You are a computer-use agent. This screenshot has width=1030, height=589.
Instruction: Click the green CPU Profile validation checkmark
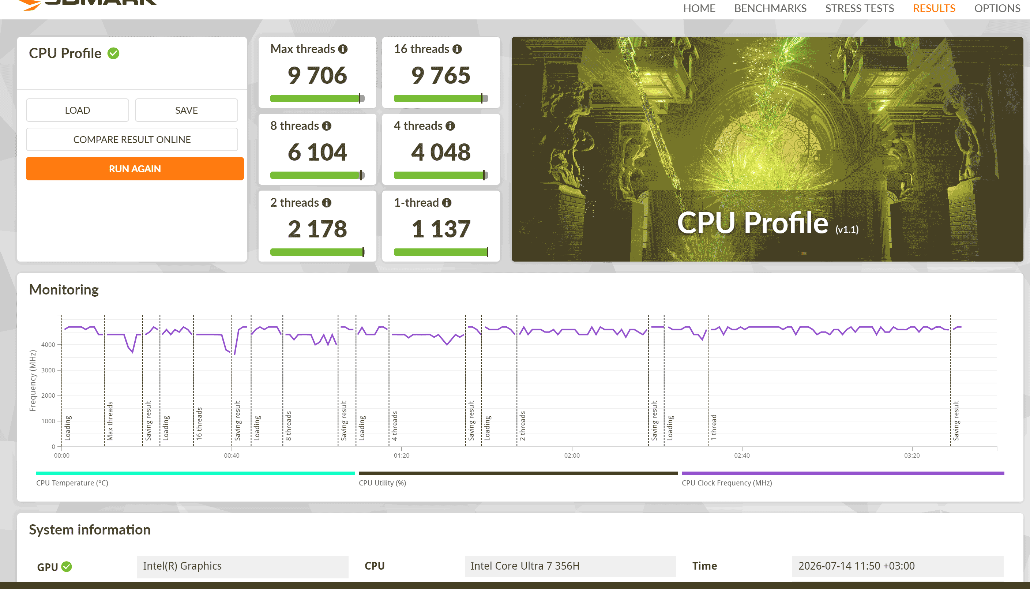click(x=113, y=53)
